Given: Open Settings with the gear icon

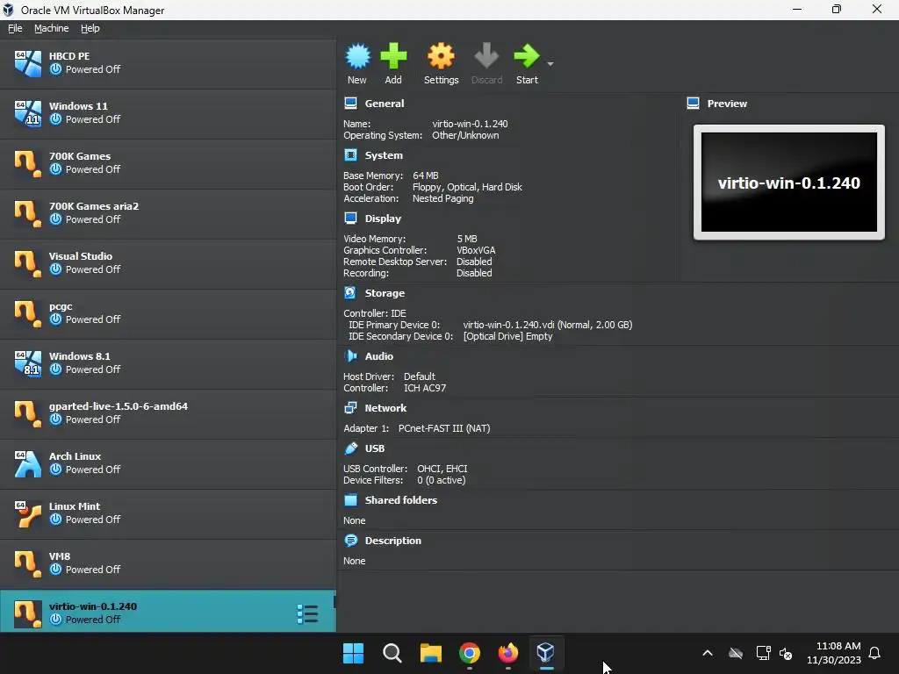Looking at the screenshot, I should pos(441,56).
